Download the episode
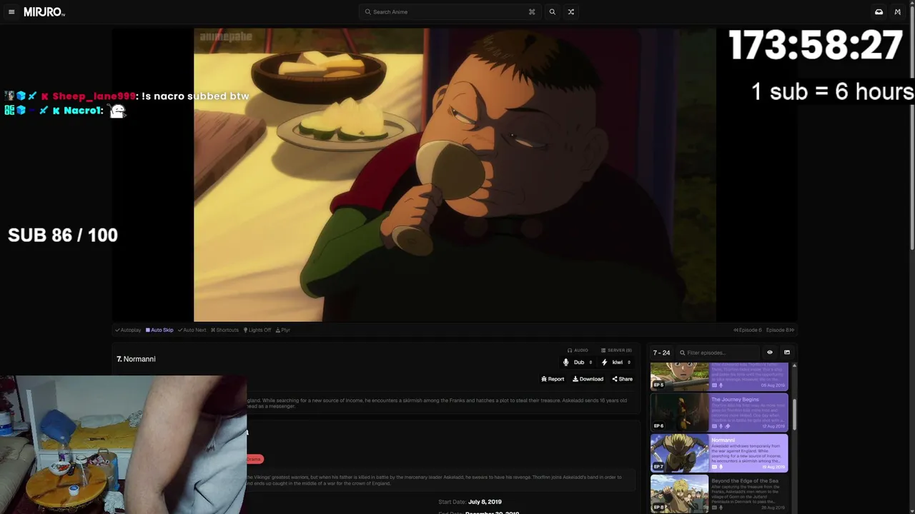The width and height of the screenshot is (915, 514). (x=588, y=379)
